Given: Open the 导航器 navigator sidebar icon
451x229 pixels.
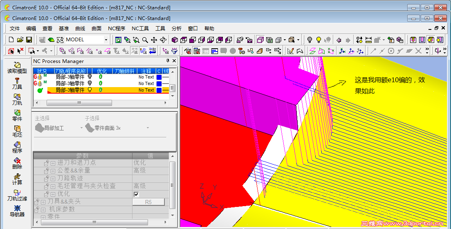Looking at the screenshot, I should (x=17, y=211).
